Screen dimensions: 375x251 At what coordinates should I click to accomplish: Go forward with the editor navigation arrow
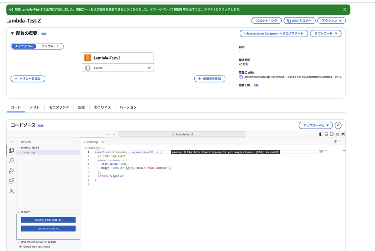(x=114, y=134)
